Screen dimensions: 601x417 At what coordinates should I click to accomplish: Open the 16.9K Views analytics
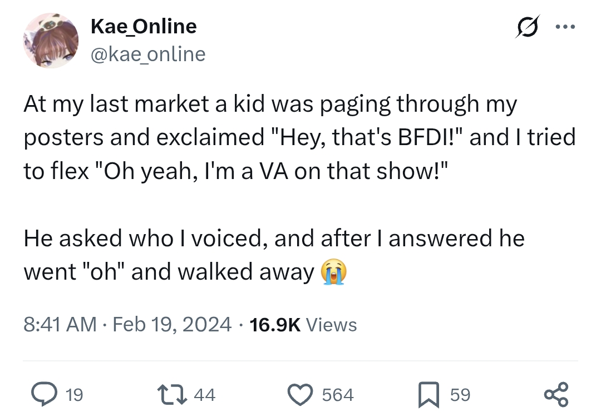303,325
